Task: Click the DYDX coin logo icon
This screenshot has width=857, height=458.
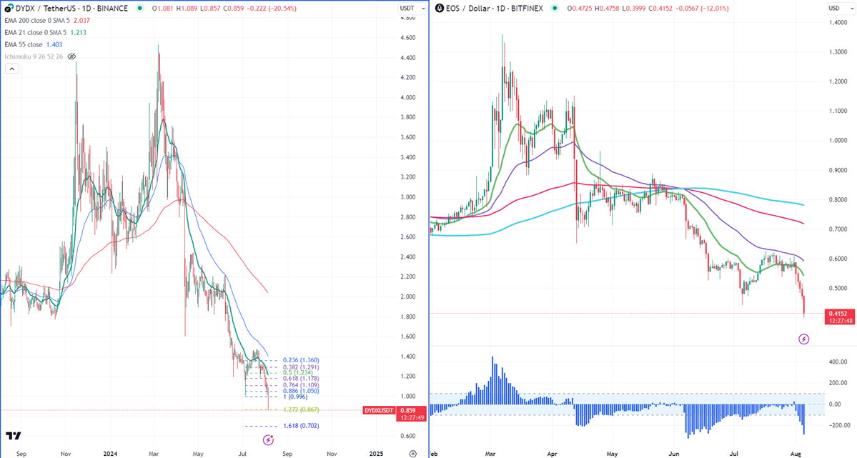Action: coord(8,8)
